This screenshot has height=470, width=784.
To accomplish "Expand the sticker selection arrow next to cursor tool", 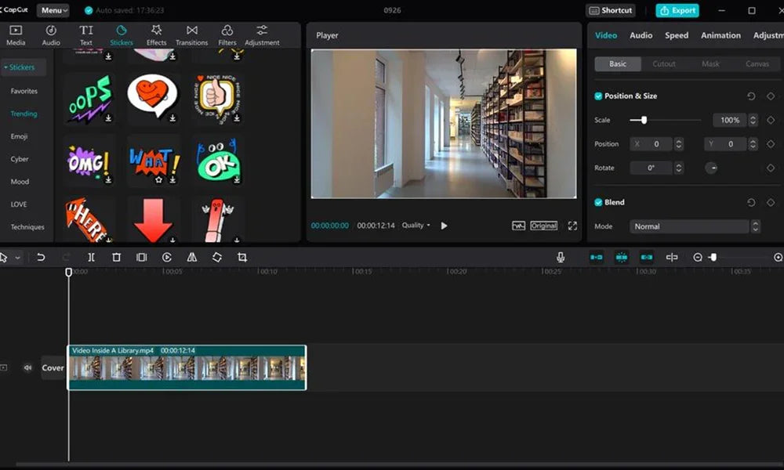I will point(17,257).
